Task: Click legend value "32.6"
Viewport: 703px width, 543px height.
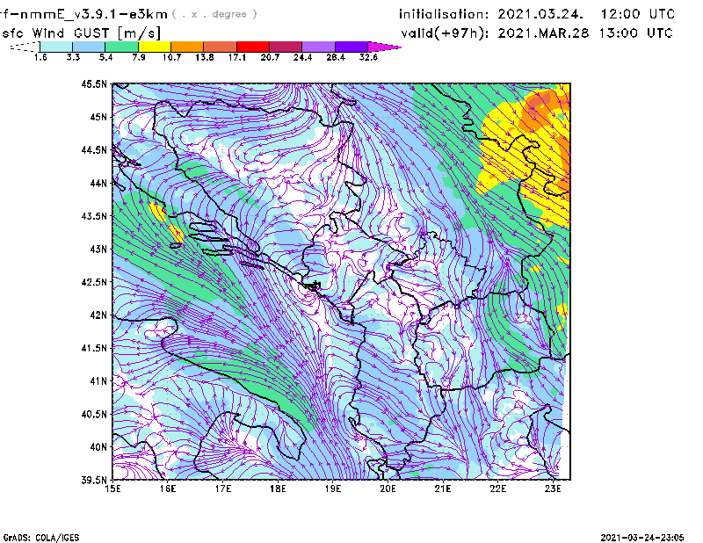Action: pos(368,57)
